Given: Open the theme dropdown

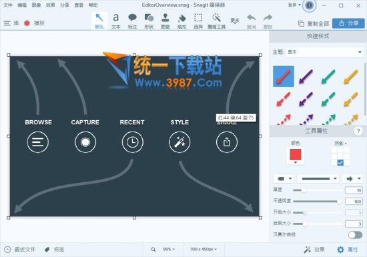Looking at the screenshot, I should pyautogui.click(x=325, y=52).
